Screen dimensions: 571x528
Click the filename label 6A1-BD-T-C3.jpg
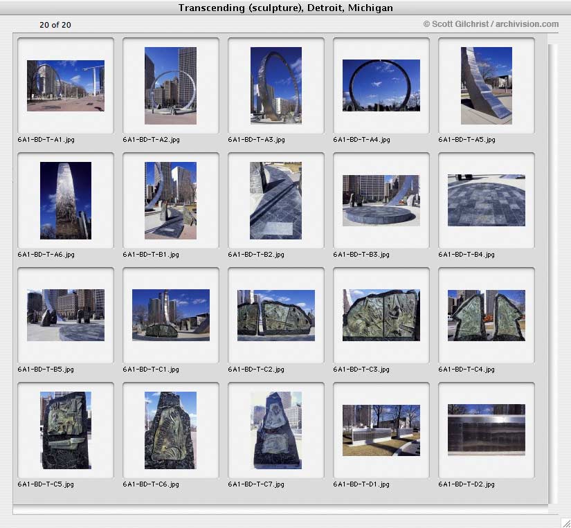coord(361,370)
